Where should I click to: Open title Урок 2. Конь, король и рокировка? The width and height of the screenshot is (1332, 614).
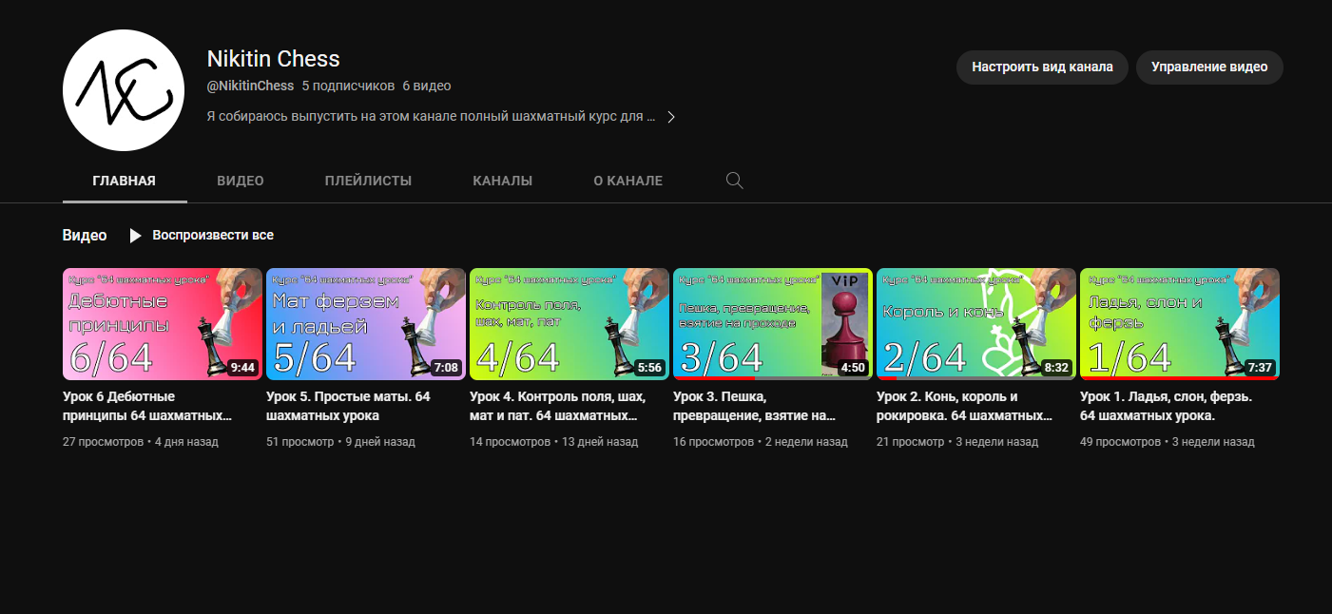964,406
